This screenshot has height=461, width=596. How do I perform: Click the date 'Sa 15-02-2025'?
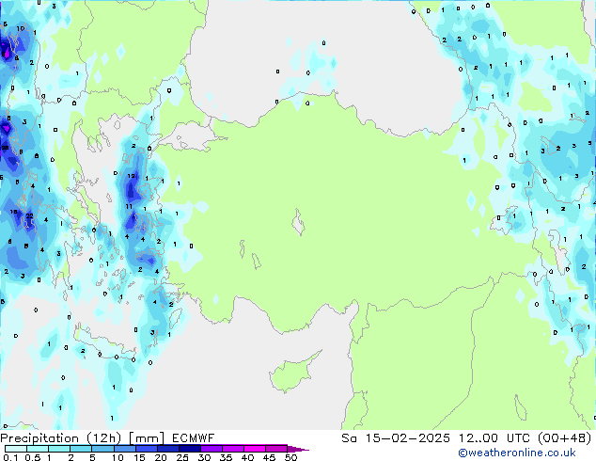(396, 438)
